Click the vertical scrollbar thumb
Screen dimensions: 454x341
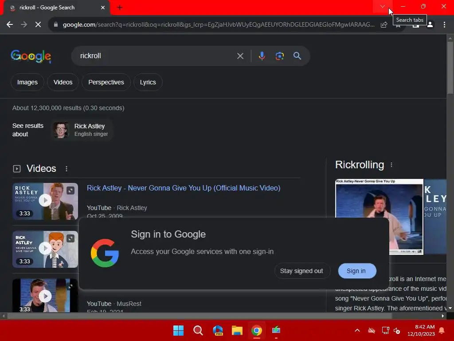[x=450, y=67]
